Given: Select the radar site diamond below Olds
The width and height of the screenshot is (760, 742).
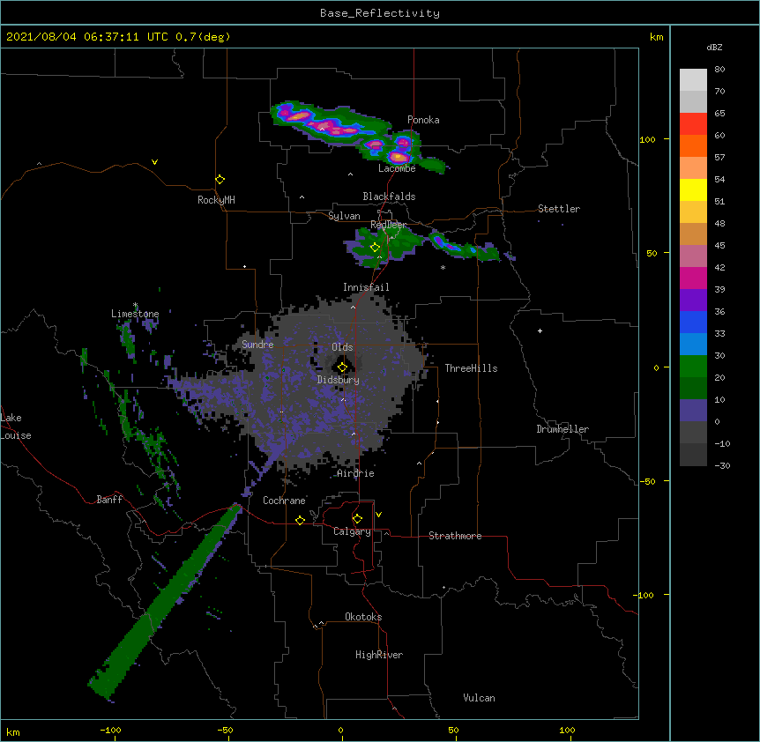Looking at the screenshot, I should pyautogui.click(x=342, y=367).
